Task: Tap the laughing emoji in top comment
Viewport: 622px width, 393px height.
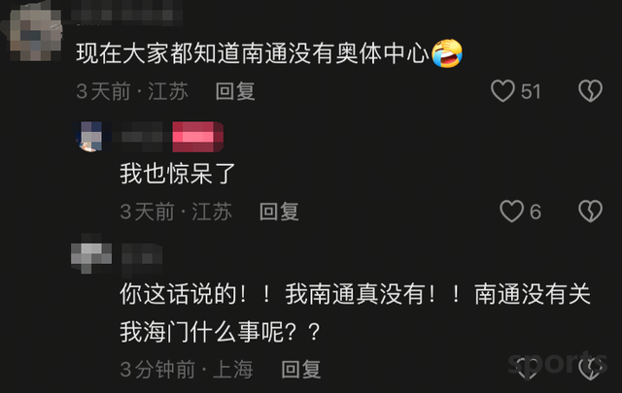Action: click(447, 53)
